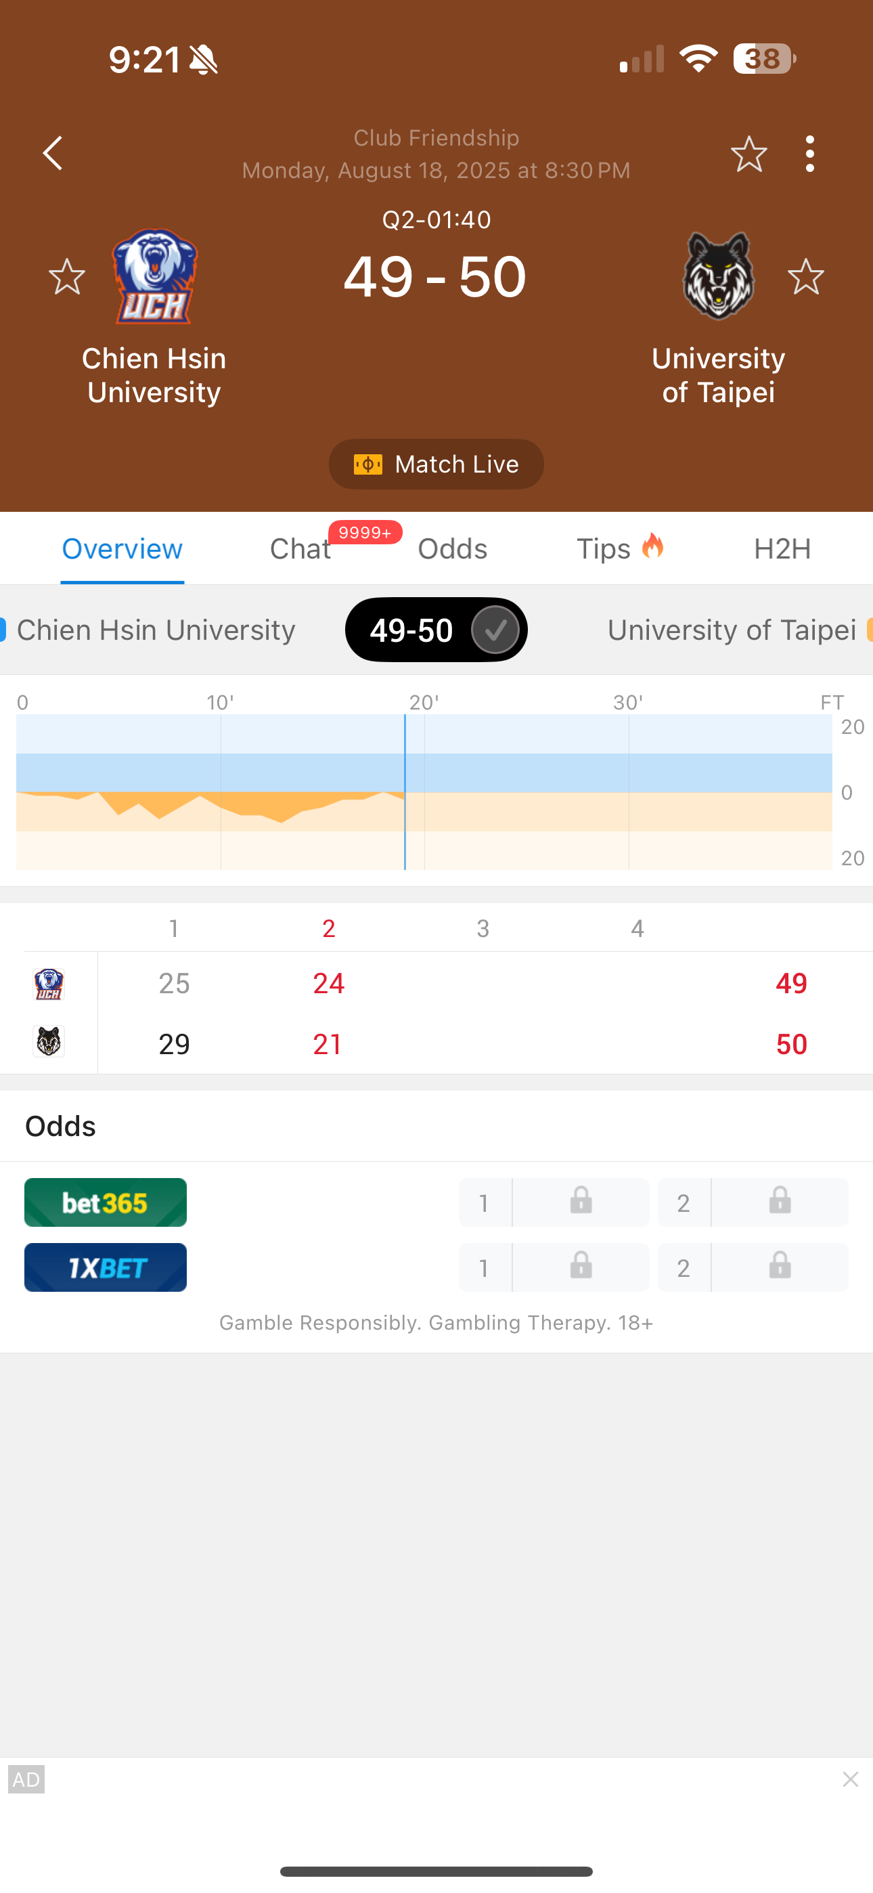Switch to the H2H tab

click(x=782, y=549)
